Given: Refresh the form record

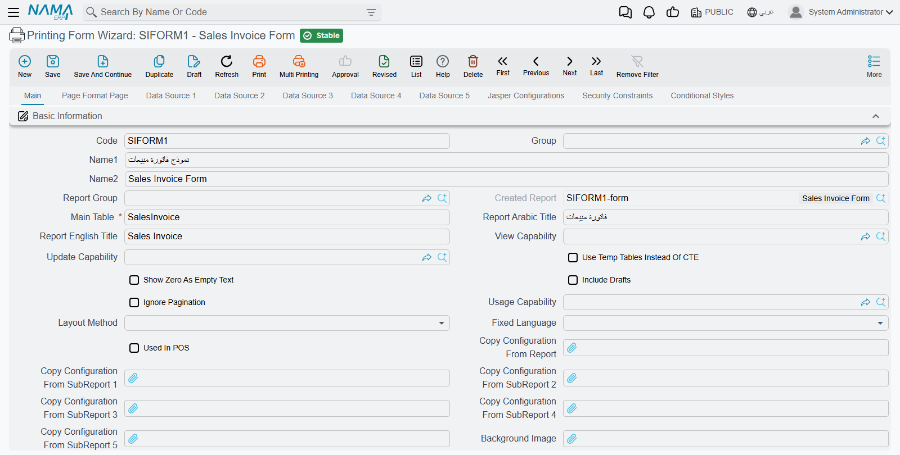Looking at the screenshot, I should click(x=227, y=66).
